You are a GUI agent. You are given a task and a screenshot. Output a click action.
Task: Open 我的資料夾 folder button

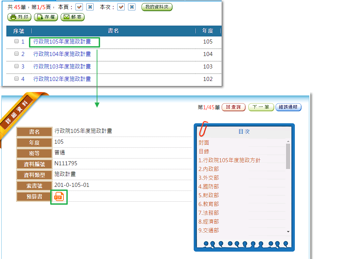pyautogui.click(x=157, y=7)
